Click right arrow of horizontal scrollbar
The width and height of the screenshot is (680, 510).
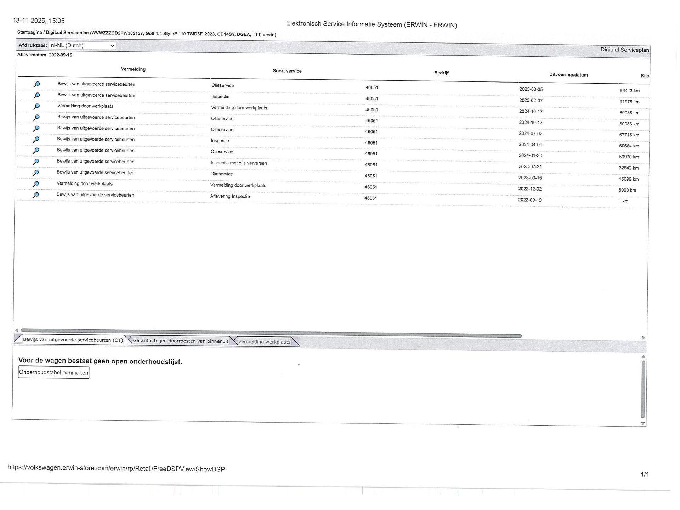point(644,338)
